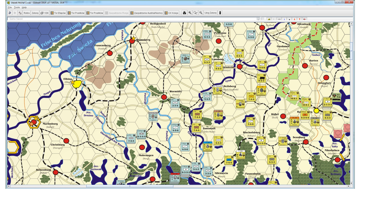The width and height of the screenshot is (365, 211).
Task: Select the 147L counter 3-3-4
Action: tap(208, 171)
